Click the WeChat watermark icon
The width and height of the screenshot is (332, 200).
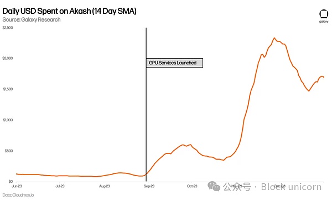click(x=214, y=186)
